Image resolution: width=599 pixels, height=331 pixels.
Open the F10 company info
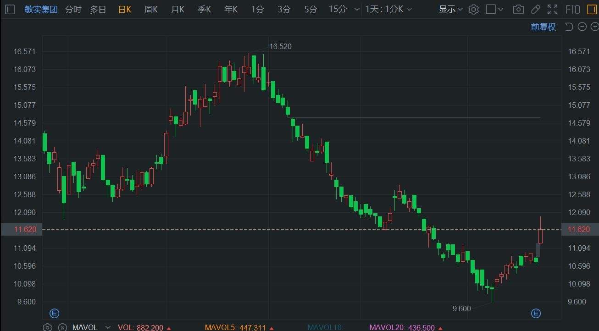pos(573,9)
